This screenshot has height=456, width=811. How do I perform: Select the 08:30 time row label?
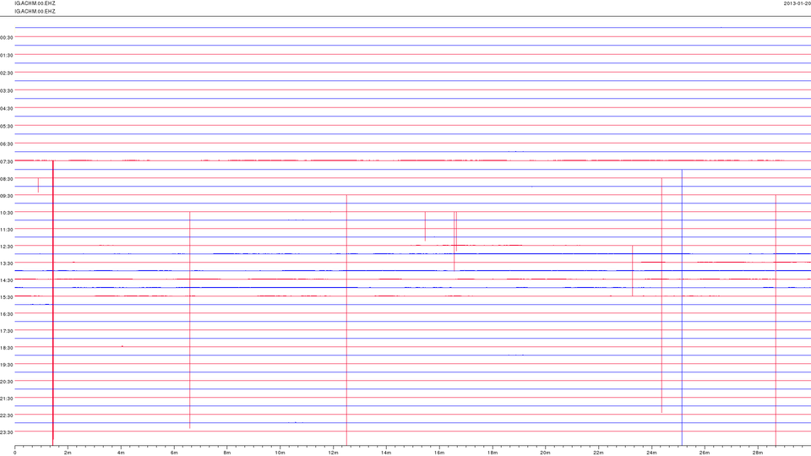7,179
